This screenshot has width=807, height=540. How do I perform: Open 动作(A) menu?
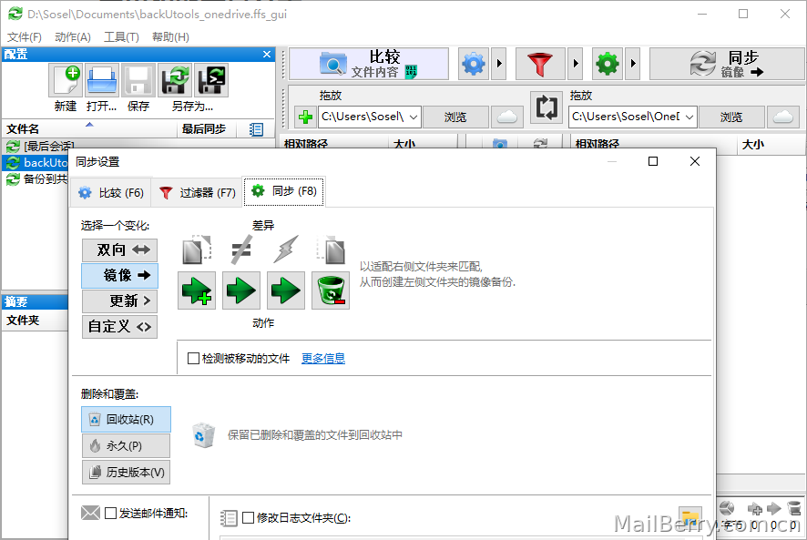click(x=73, y=37)
